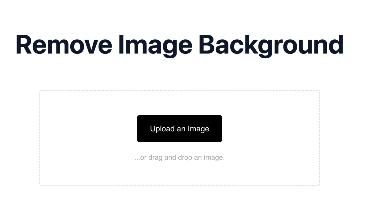The width and height of the screenshot is (367, 208).
Task: Click the '...or drag and drop an image.' hint
Action: pyautogui.click(x=180, y=158)
